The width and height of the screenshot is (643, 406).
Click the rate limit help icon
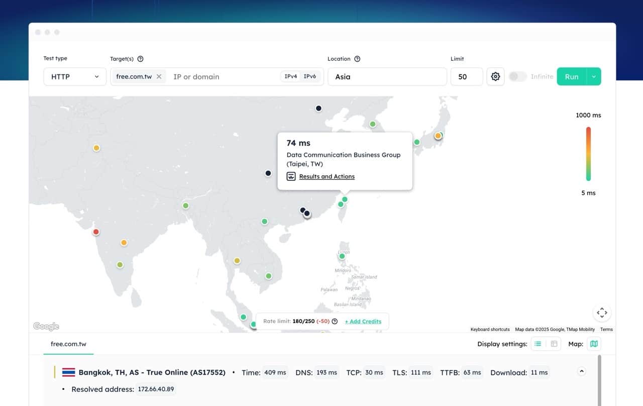tap(335, 322)
